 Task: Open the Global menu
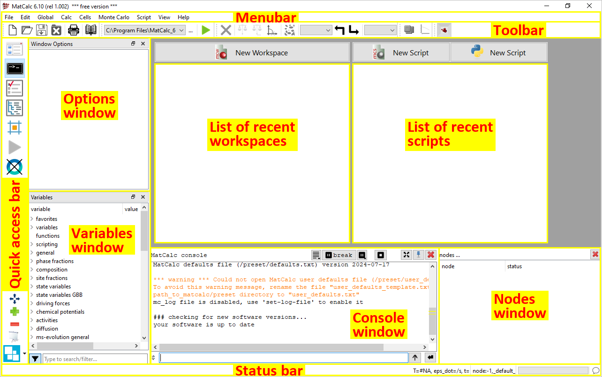tap(45, 17)
